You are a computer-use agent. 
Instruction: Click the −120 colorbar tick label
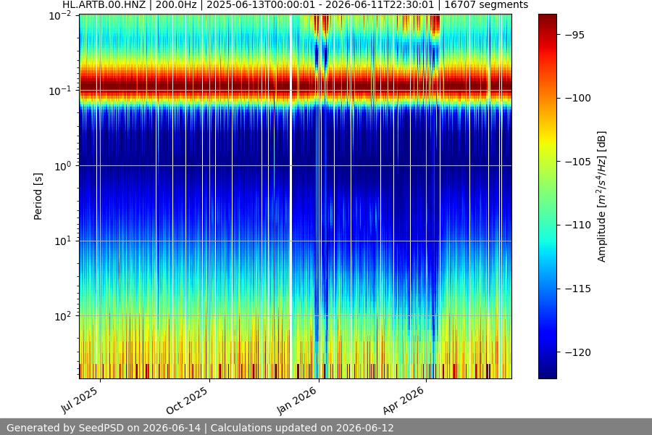tap(577, 352)
